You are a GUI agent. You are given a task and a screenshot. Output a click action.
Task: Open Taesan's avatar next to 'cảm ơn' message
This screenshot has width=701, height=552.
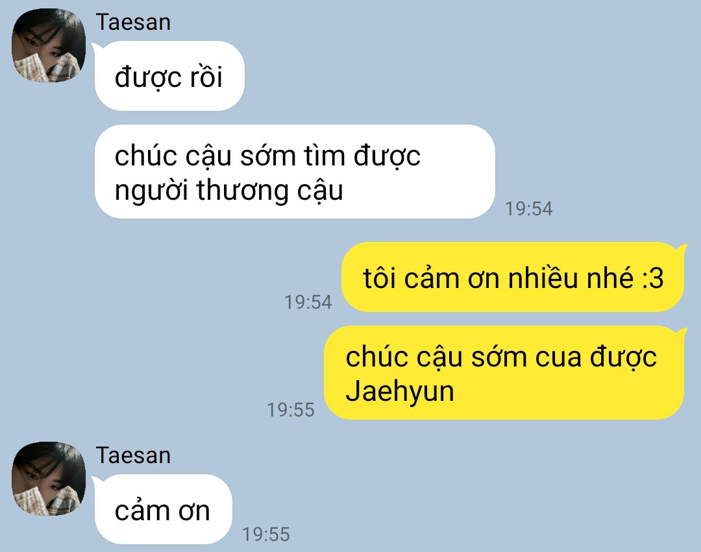pos(48,478)
